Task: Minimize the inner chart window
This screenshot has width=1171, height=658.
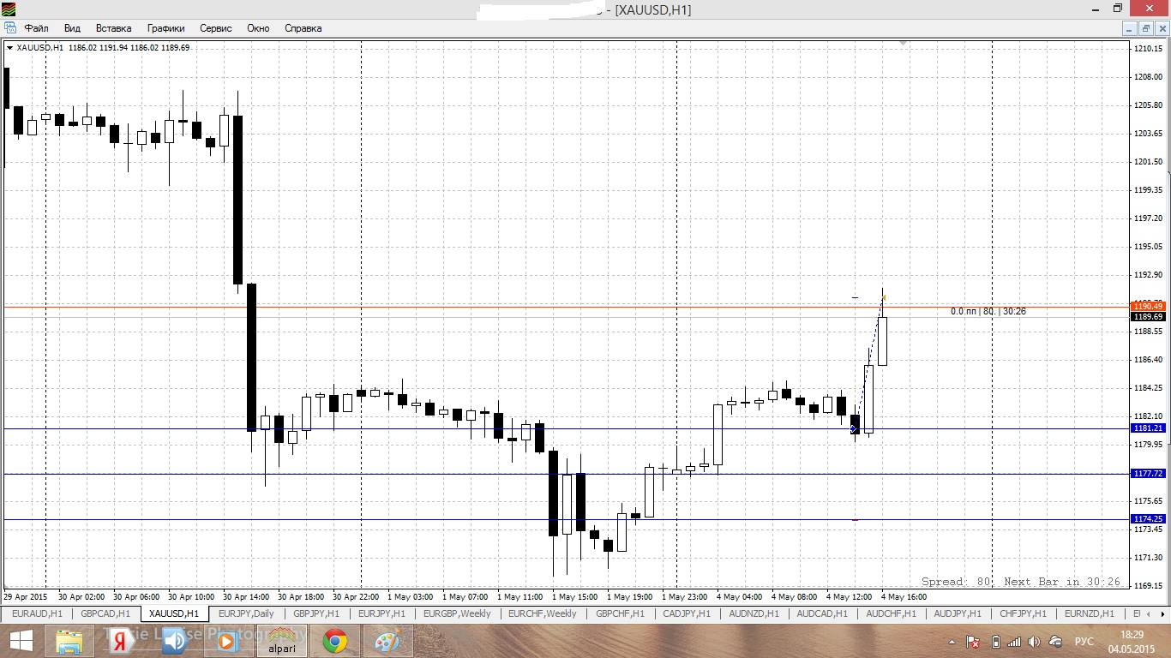Action: coord(1131,28)
